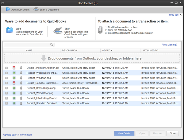This screenshot has height=140, width=184.
Task: Click the PDF file icon for Details_2nd Story Addition.pdf
Action: (14, 68)
